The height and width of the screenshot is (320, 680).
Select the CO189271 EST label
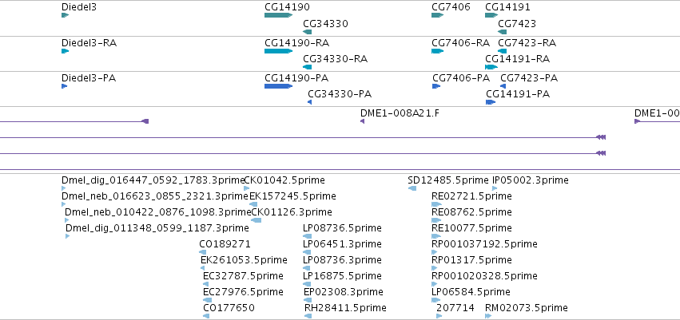point(225,244)
